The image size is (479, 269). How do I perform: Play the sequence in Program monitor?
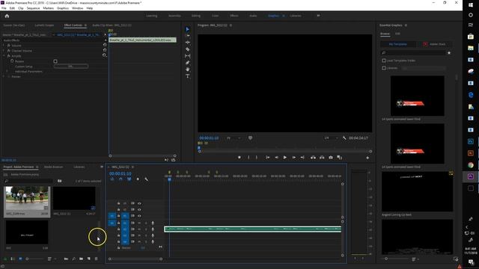[284, 158]
